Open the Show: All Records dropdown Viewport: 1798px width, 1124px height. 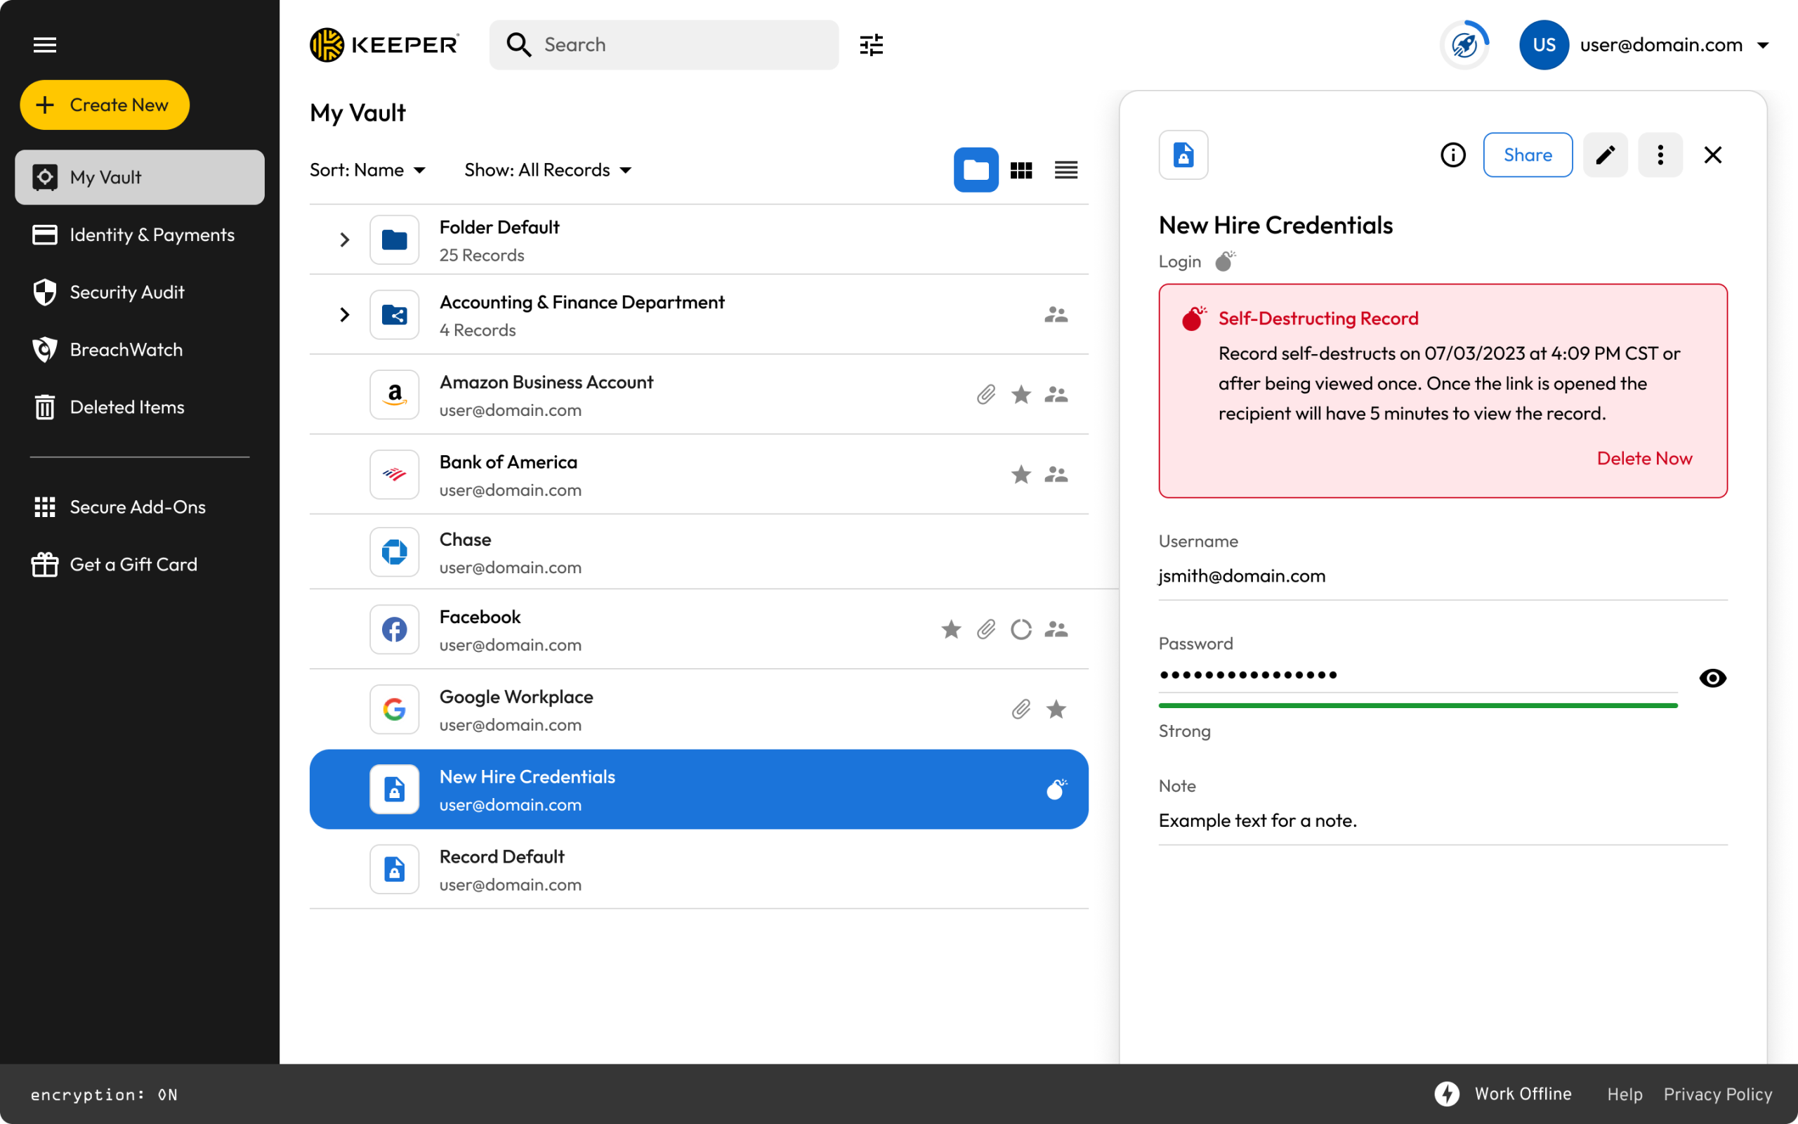(x=548, y=170)
